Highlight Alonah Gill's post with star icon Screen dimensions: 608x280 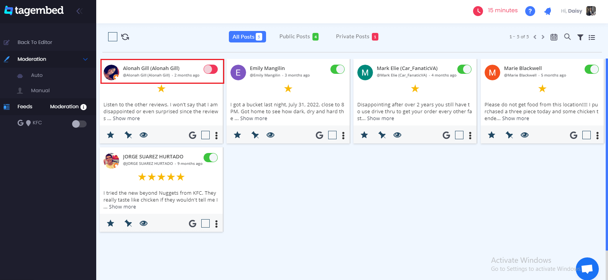pos(110,135)
